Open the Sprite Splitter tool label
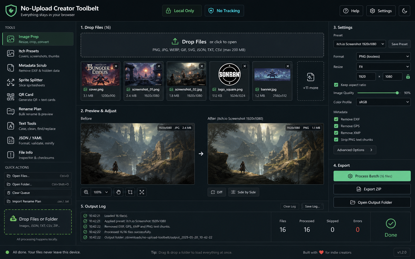The height and width of the screenshot is (259, 415). point(31,80)
